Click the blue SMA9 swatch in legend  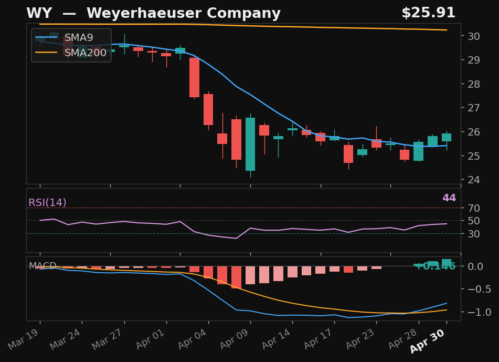click(x=46, y=38)
